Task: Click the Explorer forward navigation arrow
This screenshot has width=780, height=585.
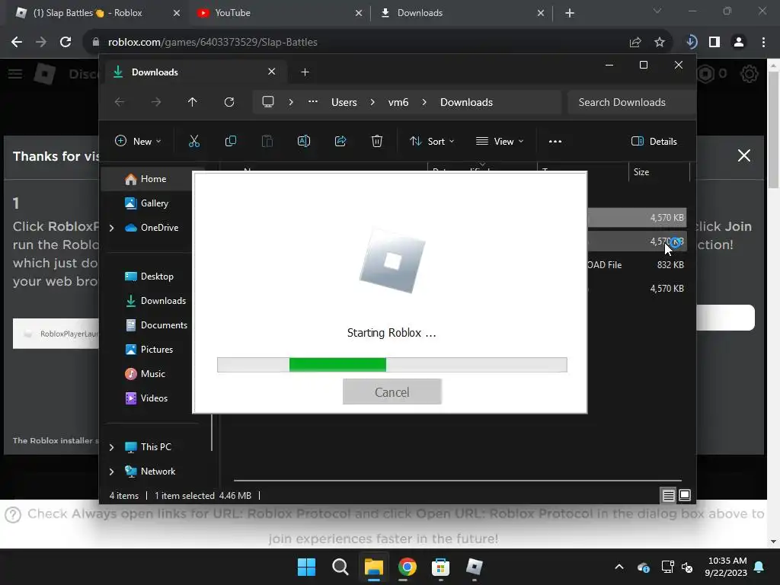Action: coord(156,102)
